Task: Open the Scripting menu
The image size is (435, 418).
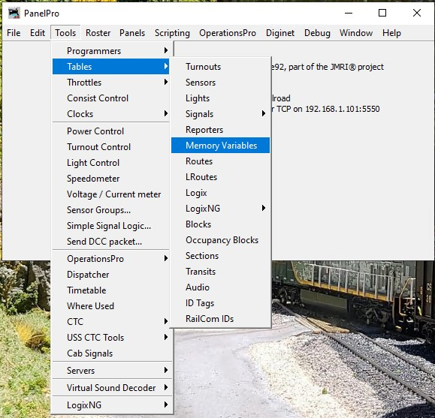Action: click(172, 33)
